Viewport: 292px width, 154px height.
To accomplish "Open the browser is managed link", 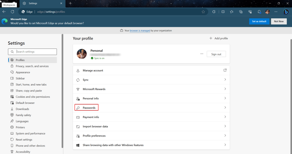I will pos(140,31).
